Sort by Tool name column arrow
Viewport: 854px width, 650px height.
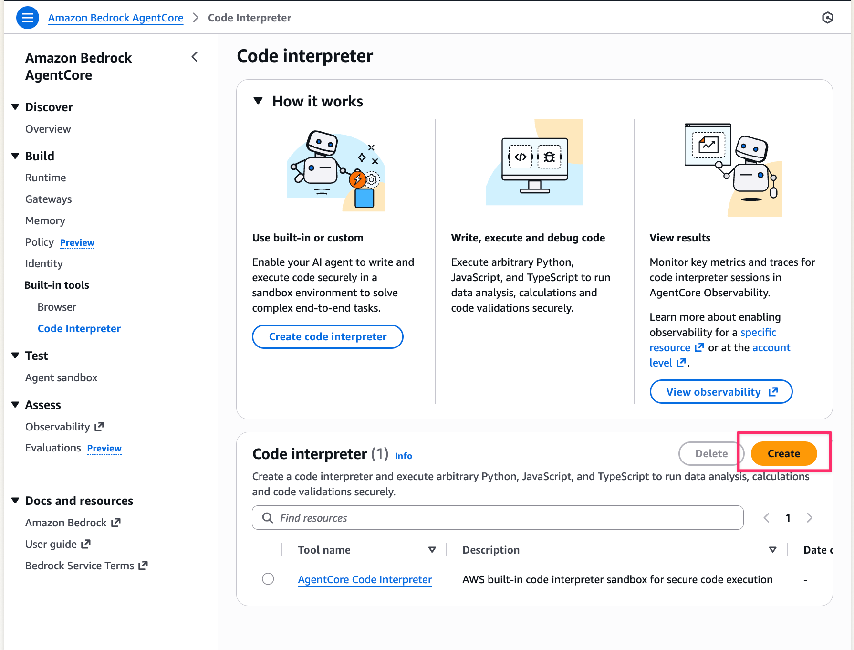[432, 550]
